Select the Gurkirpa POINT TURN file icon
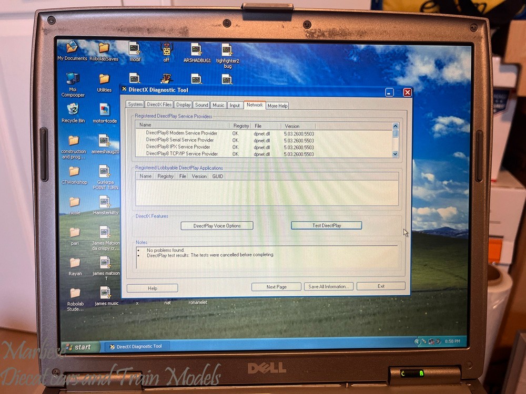 click(104, 172)
